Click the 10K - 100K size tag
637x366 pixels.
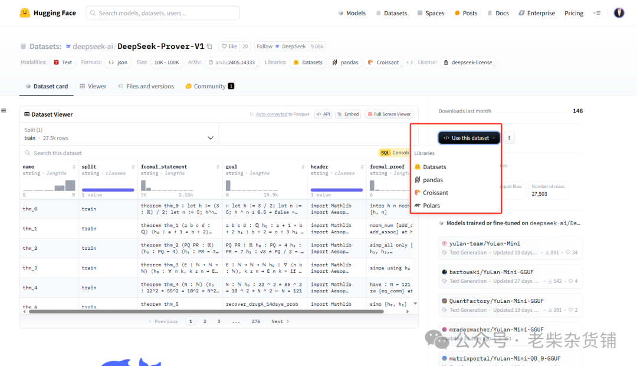coord(166,62)
